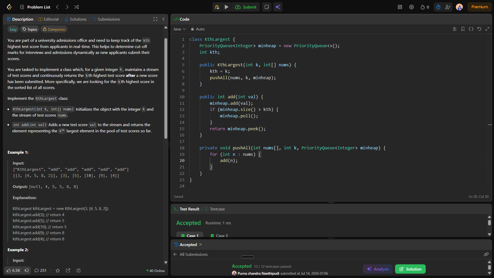Toggle the Case 2 test checkbox
Screen dimensions: 494x278
click(x=212, y=236)
